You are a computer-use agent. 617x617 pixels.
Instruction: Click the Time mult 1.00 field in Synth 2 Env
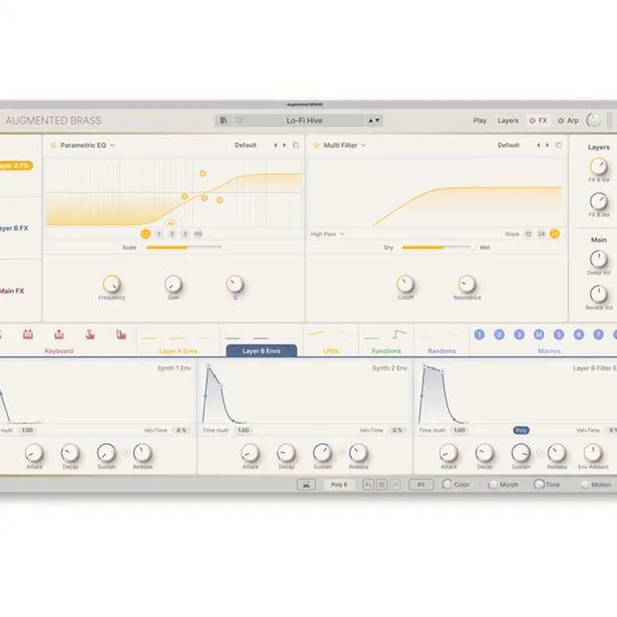(x=243, y=430)
